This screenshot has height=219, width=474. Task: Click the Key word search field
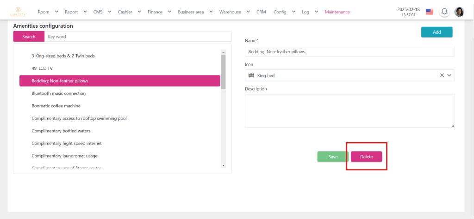[137, 37]
